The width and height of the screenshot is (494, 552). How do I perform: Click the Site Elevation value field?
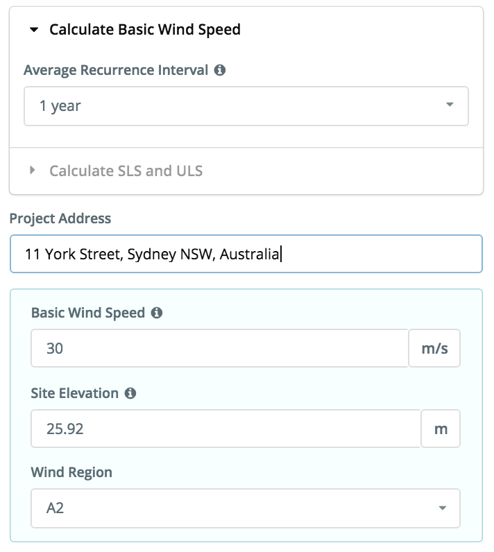(x=226, y=429)
